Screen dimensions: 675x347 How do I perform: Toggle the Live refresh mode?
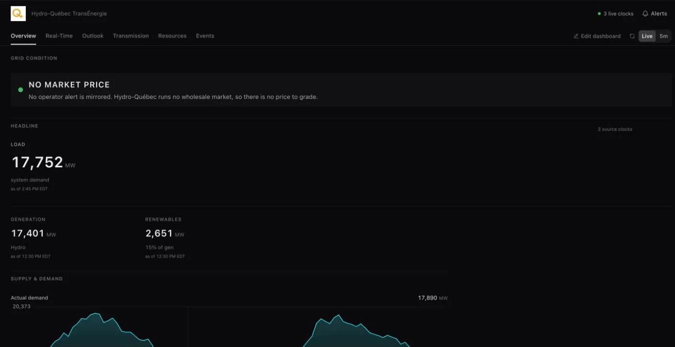click(647, 36)
